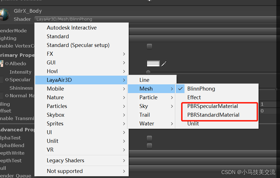Choose the Standard shader

[82, 36]
